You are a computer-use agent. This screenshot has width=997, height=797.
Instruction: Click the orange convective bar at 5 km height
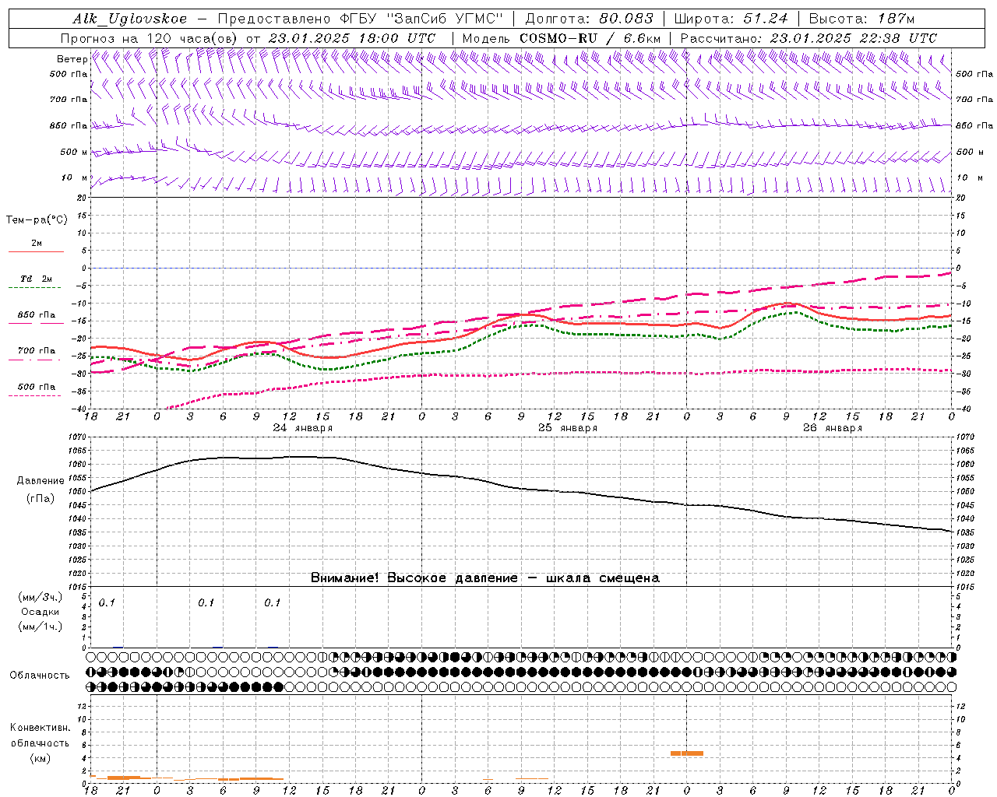pos(687,753)
